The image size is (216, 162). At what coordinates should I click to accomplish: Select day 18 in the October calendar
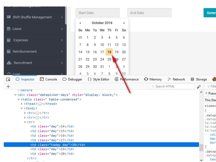(x=109, y=52)
